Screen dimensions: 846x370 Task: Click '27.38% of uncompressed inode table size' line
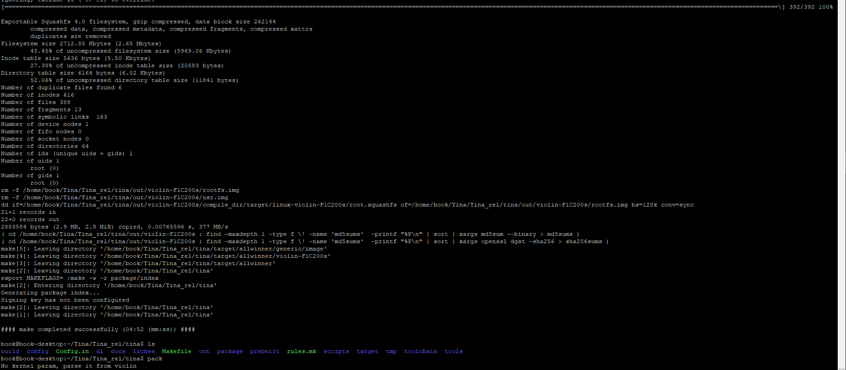click(127, 65)
